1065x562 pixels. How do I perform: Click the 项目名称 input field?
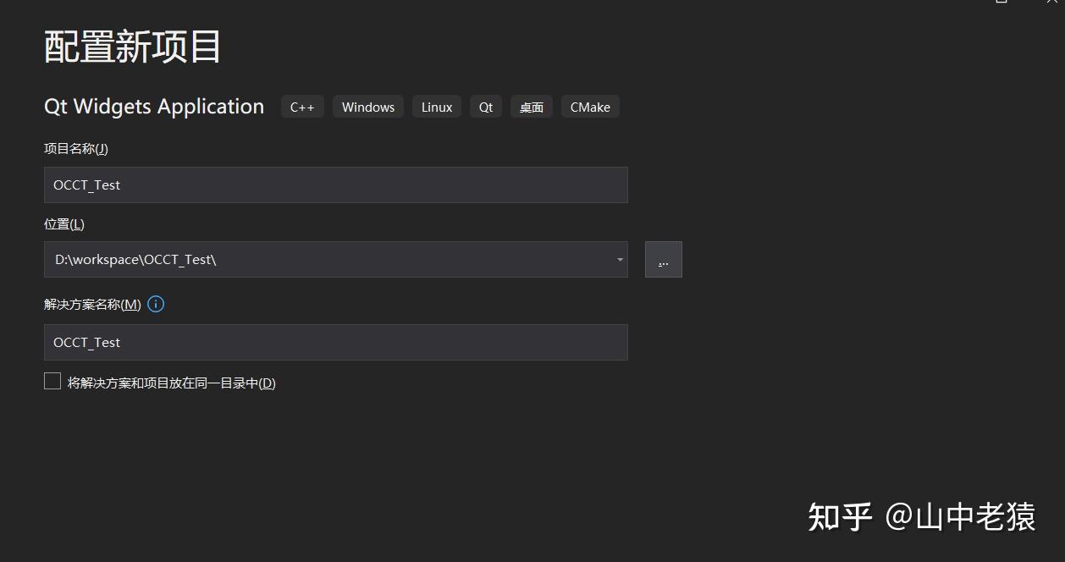[x=336, y=185]
